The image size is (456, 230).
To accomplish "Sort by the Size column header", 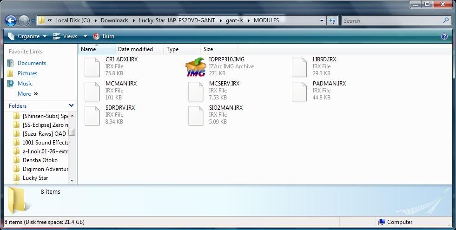I will tap(219, 49).
